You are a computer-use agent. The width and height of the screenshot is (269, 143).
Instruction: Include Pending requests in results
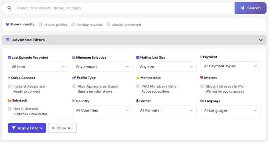pos(73,24)
